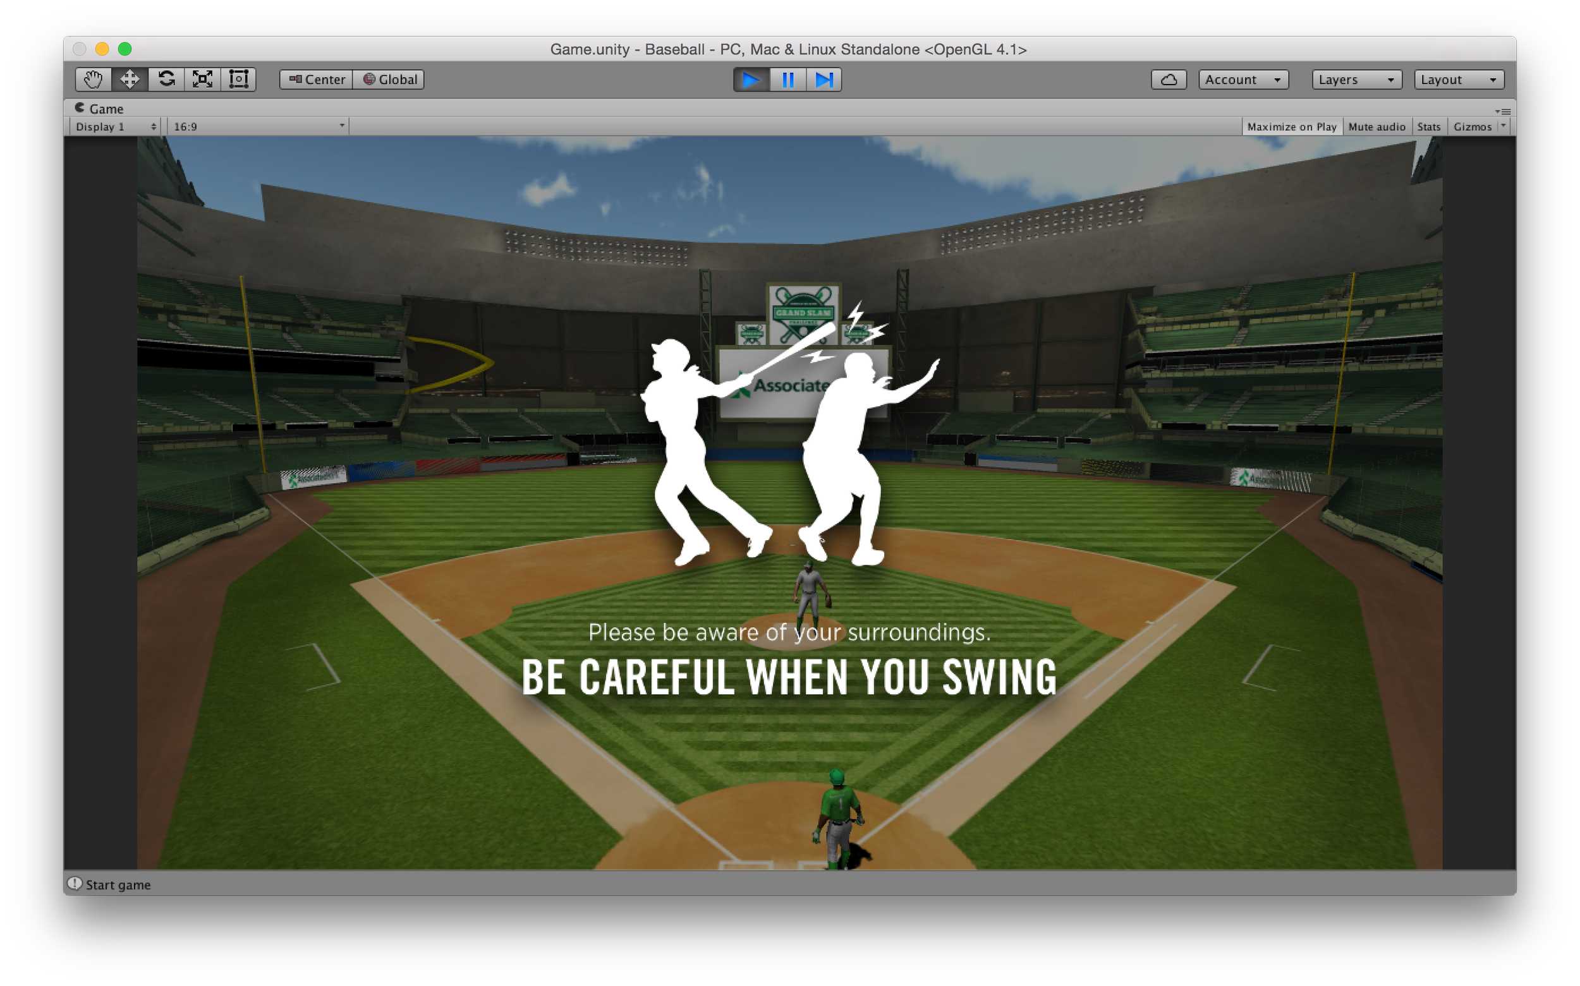Step forward one frame
Screen dimensions: 1580x986
pos(824,80)
